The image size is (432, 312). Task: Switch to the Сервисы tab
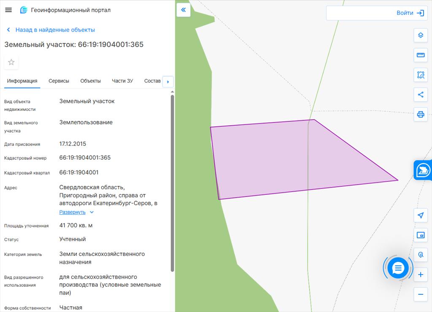point(59,81)
